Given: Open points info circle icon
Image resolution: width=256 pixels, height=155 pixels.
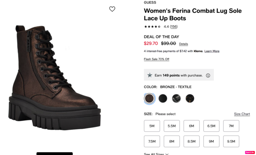Looking at the screenshot, I should point(208,76).
